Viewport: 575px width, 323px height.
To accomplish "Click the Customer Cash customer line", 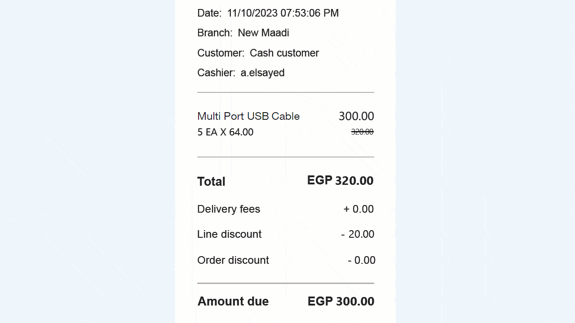I will [258, 53].
